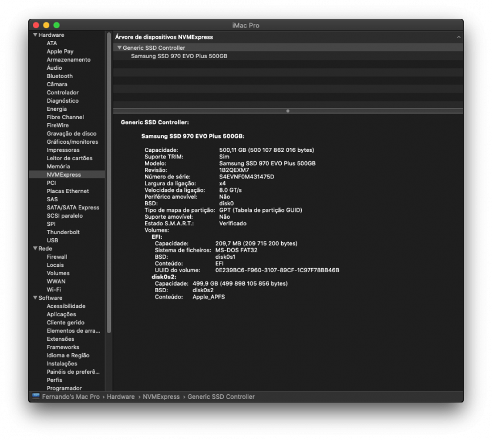This screenshot has width=492, height=440.
Task: Open Diagnóstico in the sidebar
Action: pos(62,101)
